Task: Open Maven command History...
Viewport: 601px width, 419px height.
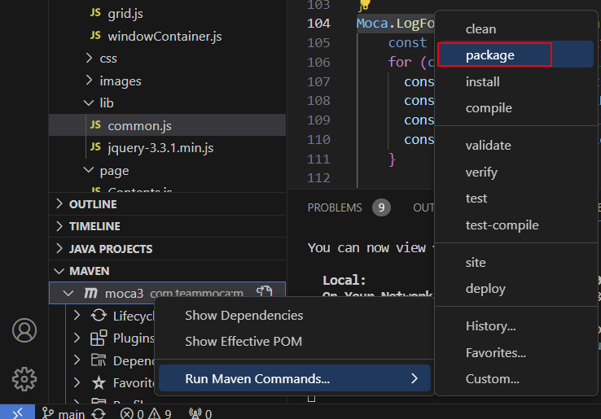Action: pyautogui.click(x=516, y=326)
